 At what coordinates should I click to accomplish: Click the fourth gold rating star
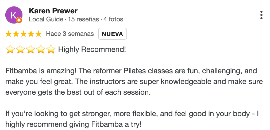coord(31,34)
